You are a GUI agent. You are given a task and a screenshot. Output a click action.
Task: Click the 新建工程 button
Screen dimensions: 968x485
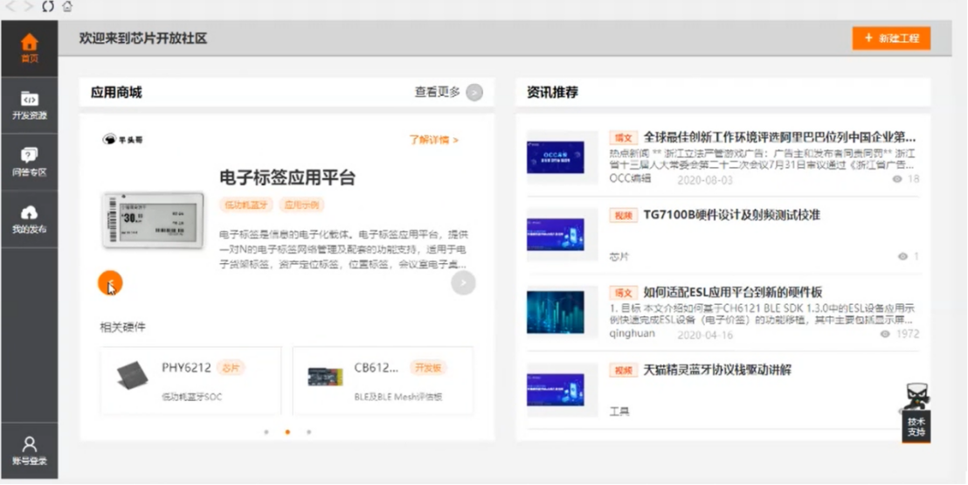point(891,38)
